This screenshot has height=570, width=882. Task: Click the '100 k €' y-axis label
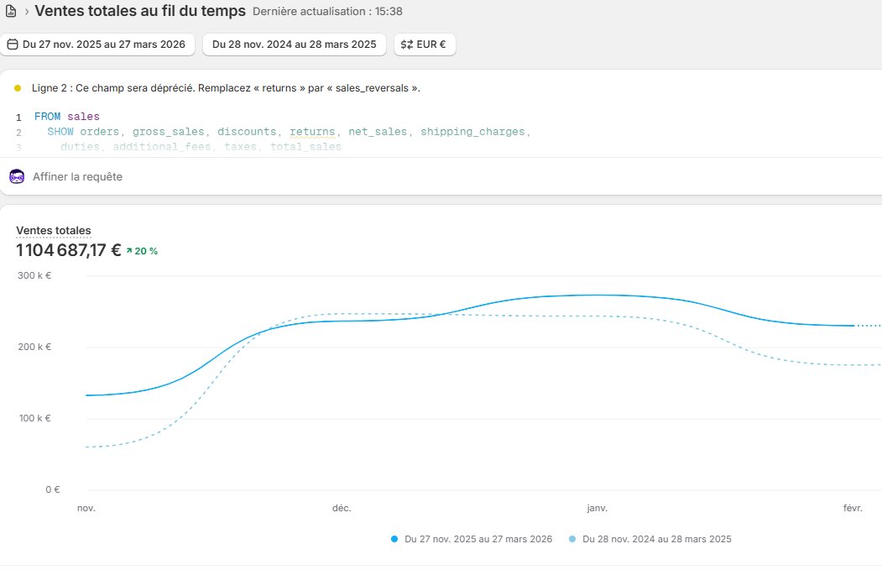(35, 419)
